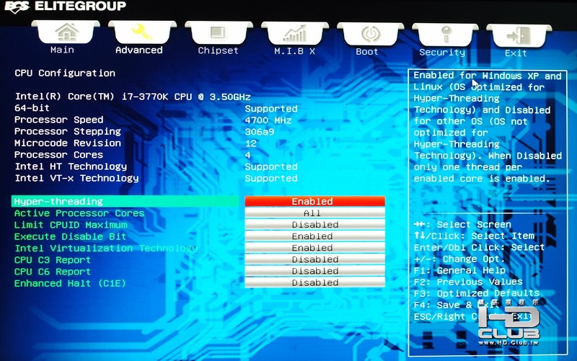The width and height of the screenshot is (577, 361).
Task: Click the 64-bit label
Action: coord(32,108)
